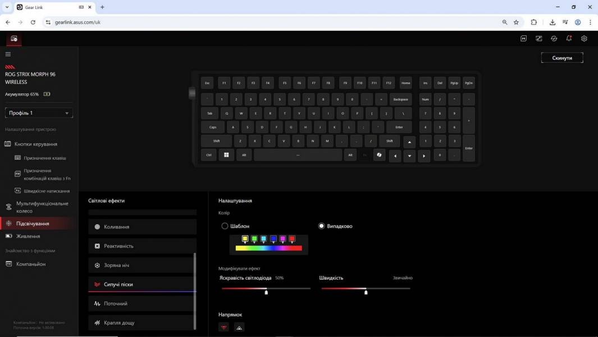Pick the yellow color marker

pos(245,239)
